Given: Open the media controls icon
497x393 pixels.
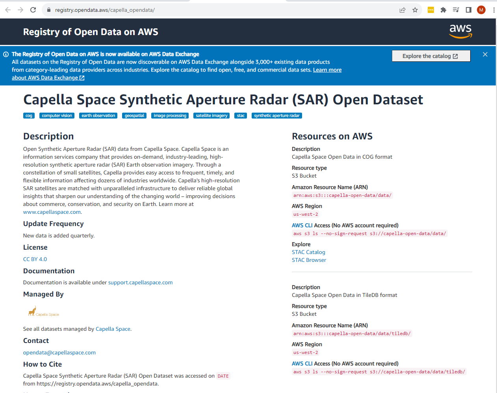Looking at the screenshot, I should (456, 10).
